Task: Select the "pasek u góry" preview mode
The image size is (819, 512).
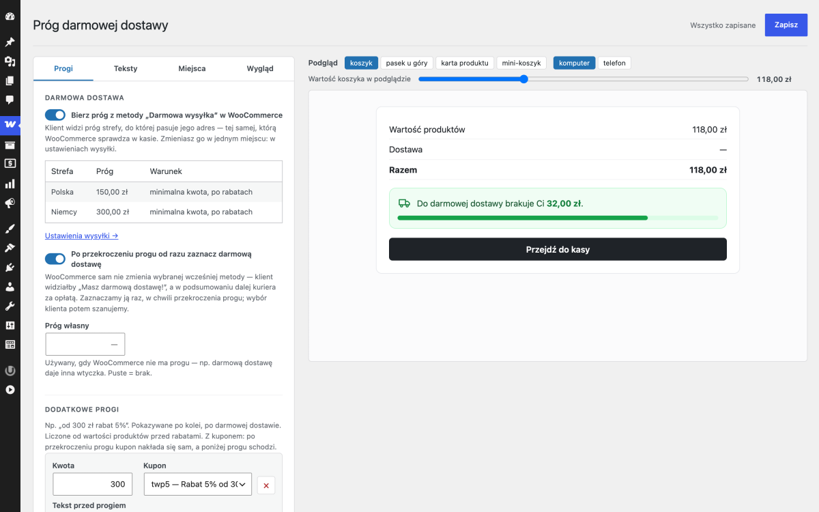Action: [x=407, y=63]
